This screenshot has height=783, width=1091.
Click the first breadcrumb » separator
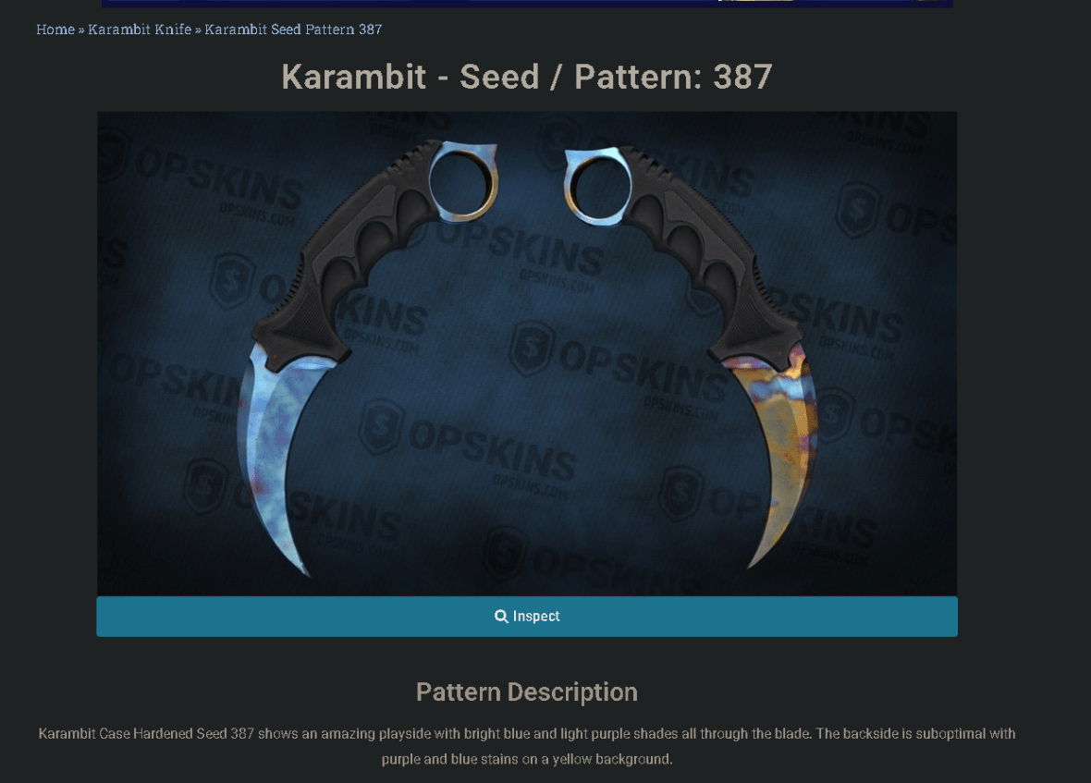[81, 30]
